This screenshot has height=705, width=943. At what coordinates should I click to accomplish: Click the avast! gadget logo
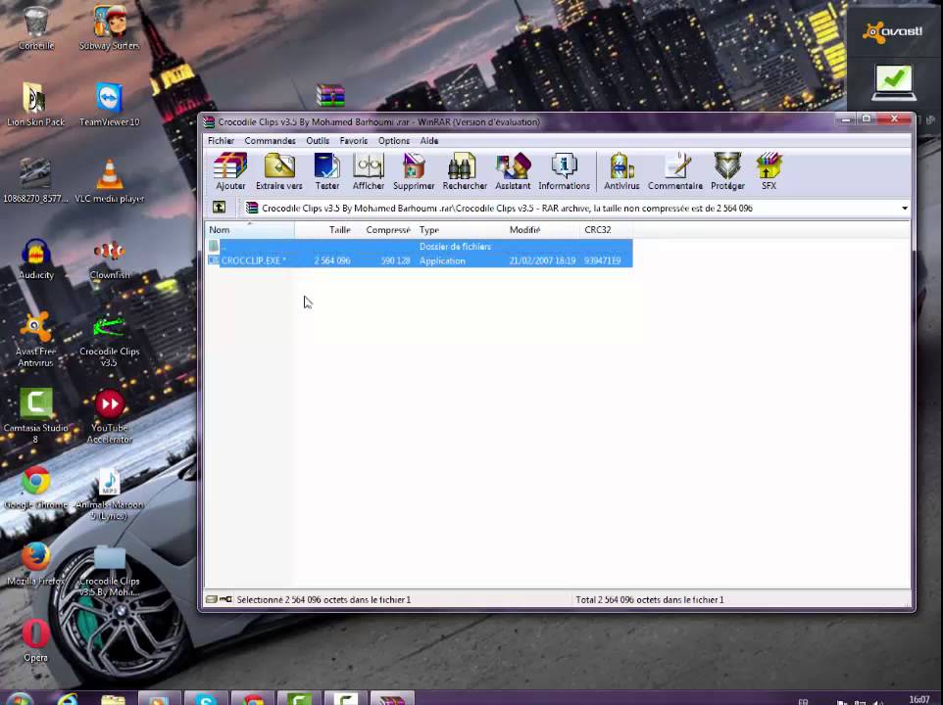[893, 32]
